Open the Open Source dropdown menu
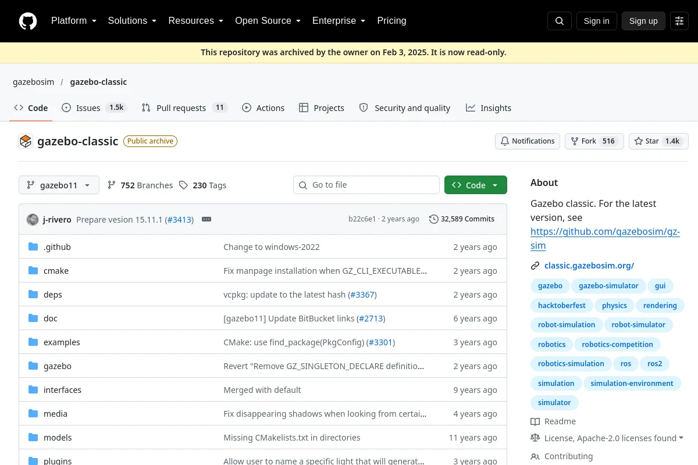This screenshot has height=465, width=698. pos(268,21)
